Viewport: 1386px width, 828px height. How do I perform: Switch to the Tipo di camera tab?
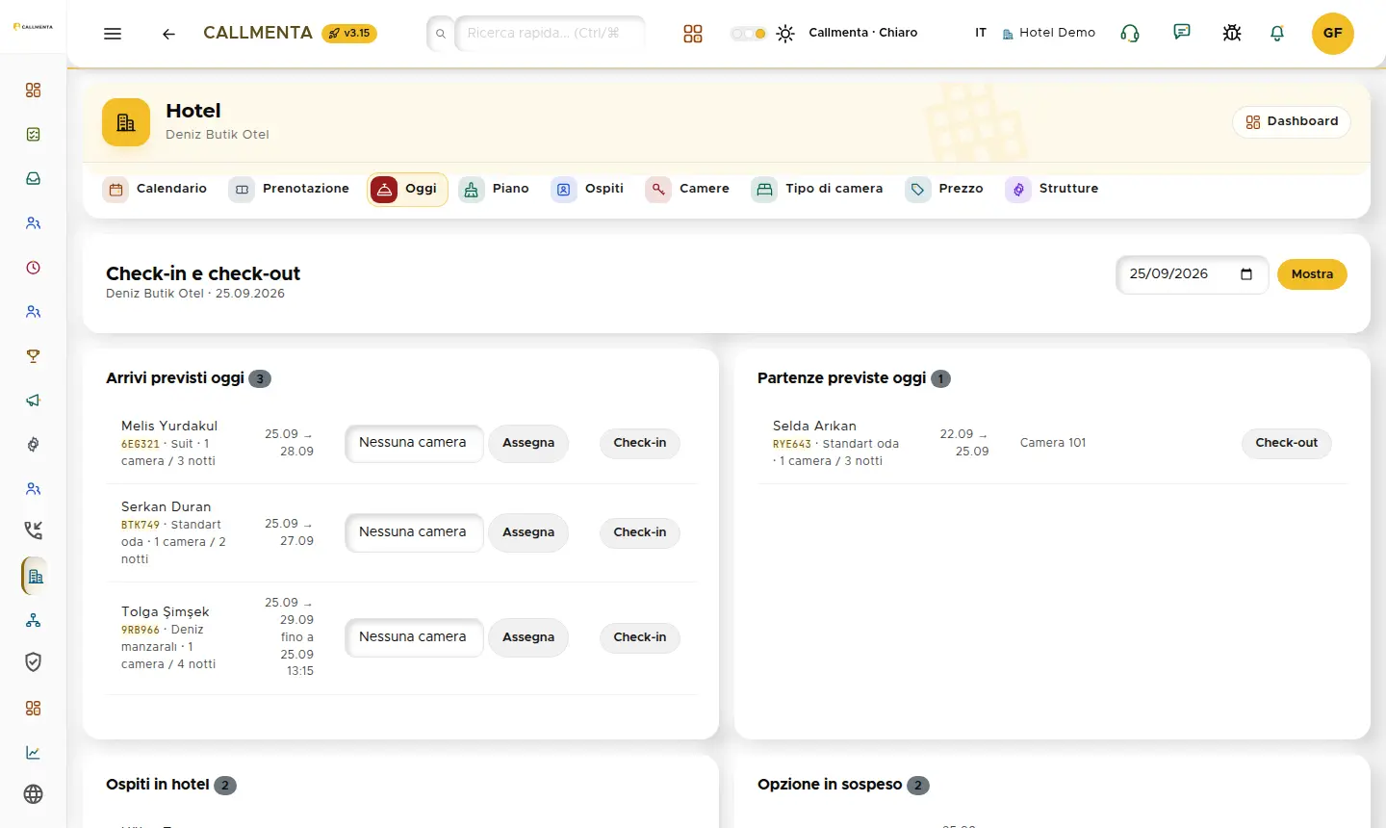(817, 189)
